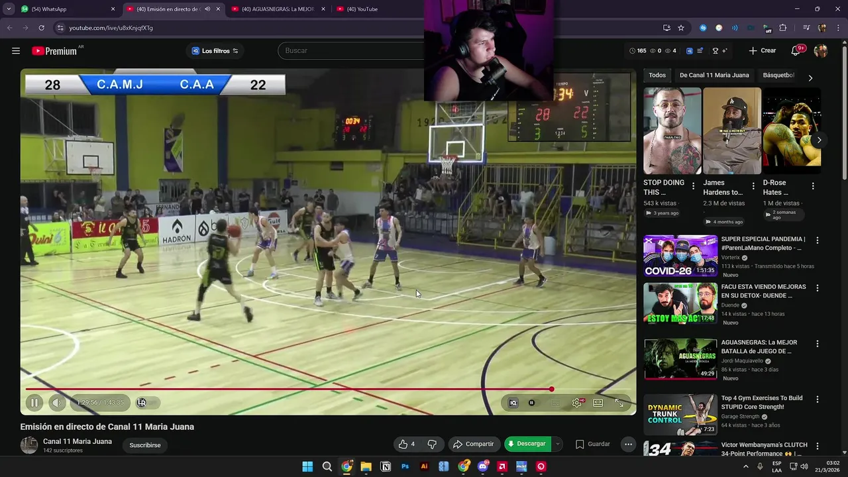This screenshot has height=477, width=848.
Task: Select the 'Todos' filter chip
Action: coord(657,76)
